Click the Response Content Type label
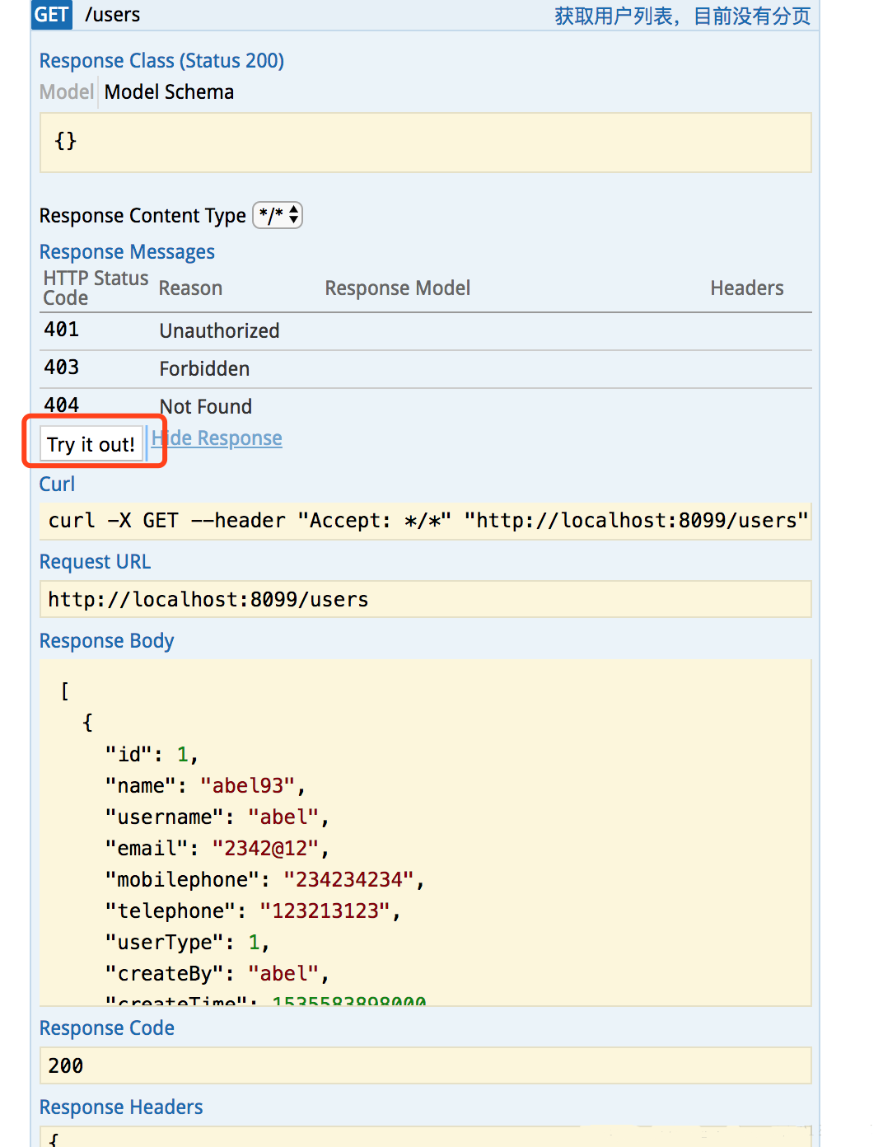 coord(142,216)
